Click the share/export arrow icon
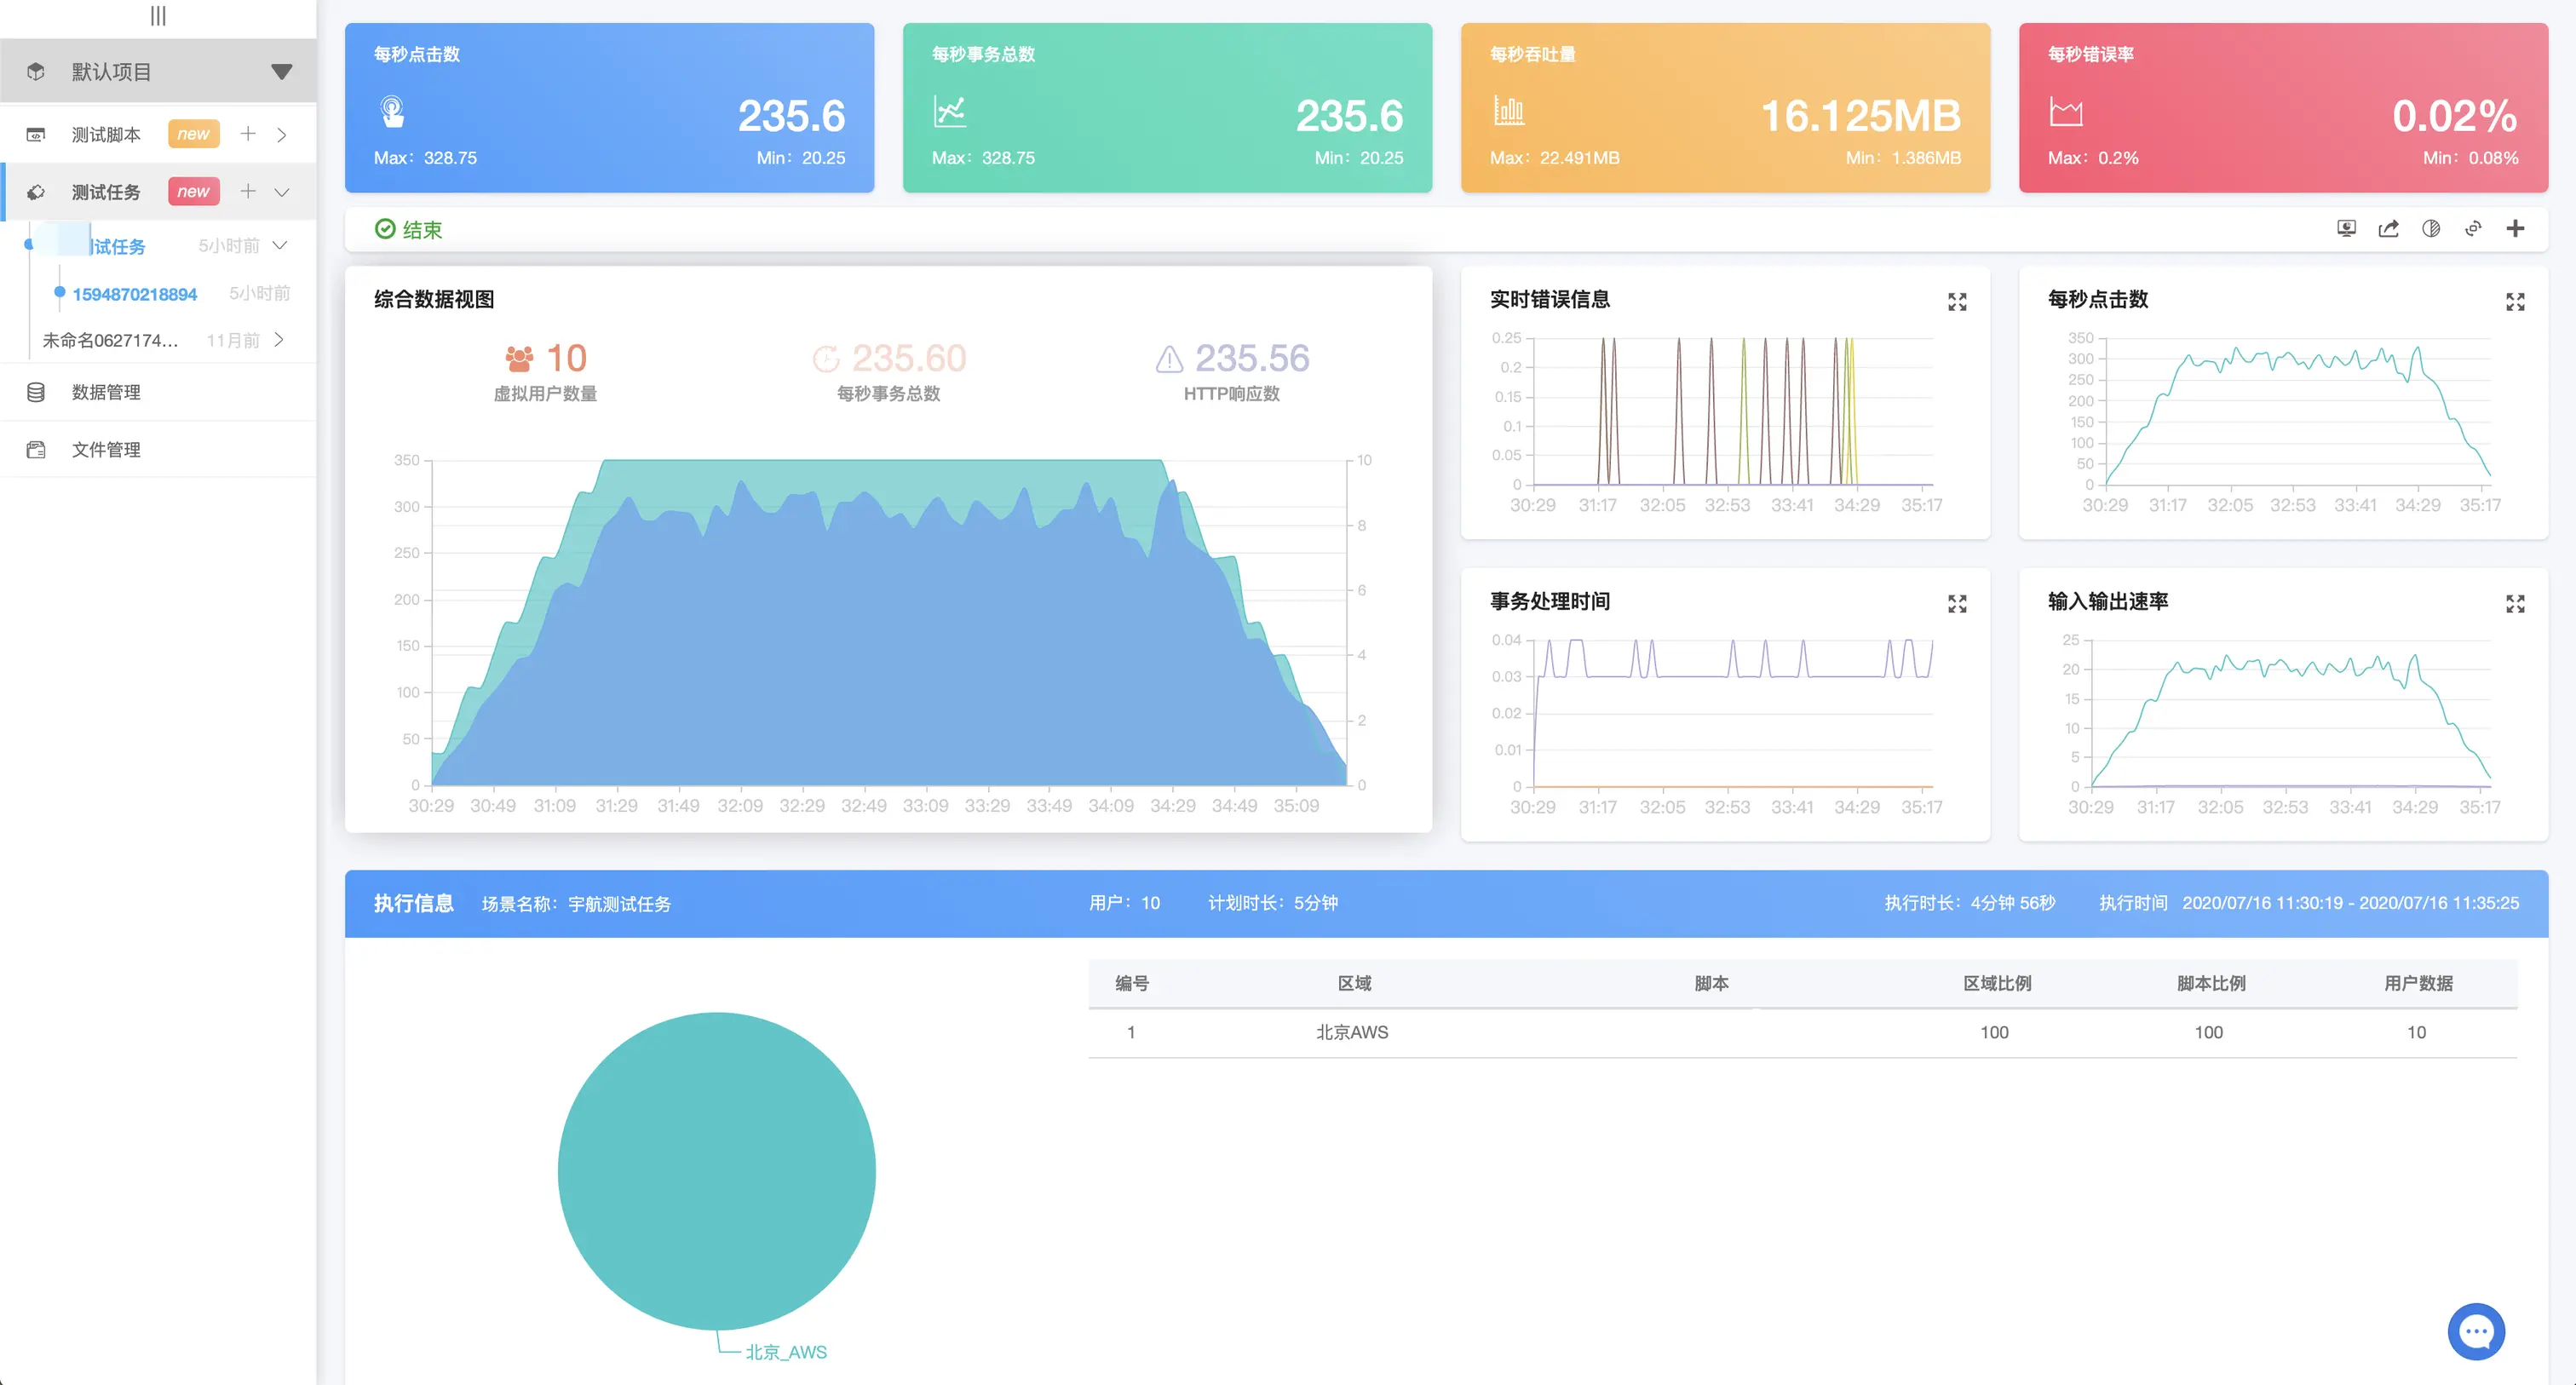 coord(2388,229)
